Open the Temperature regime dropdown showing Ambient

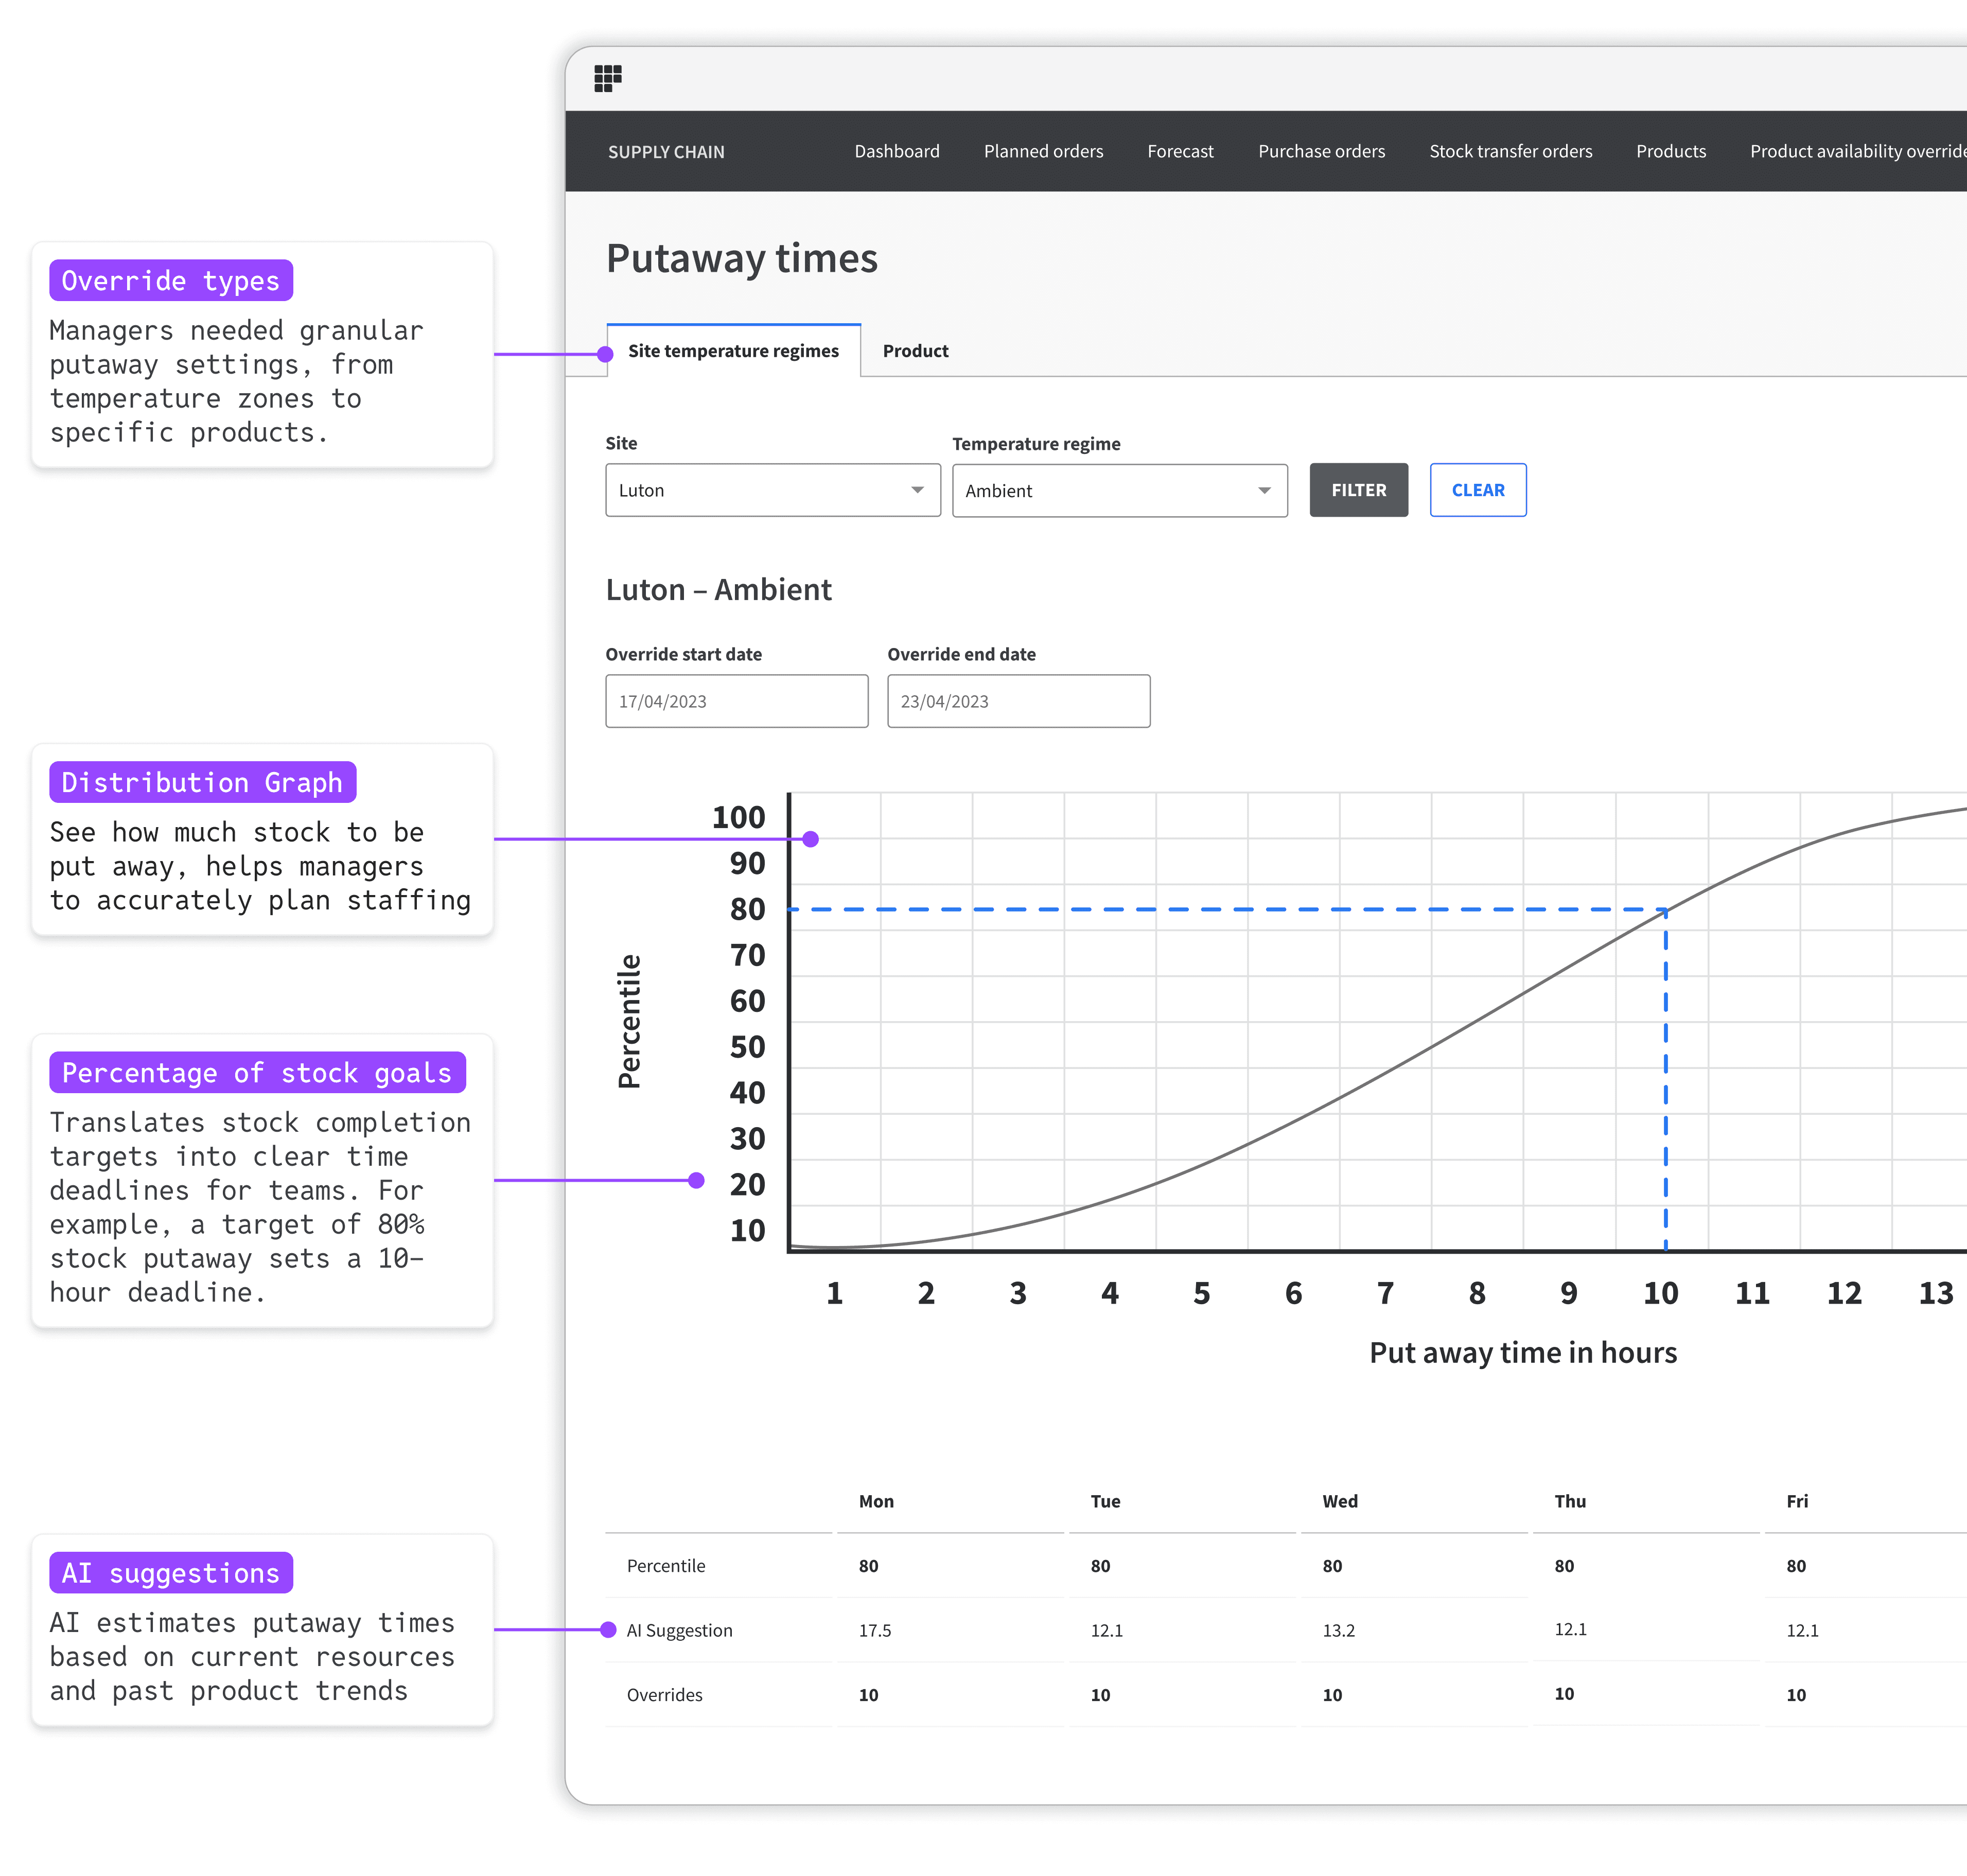[1119, 491]
